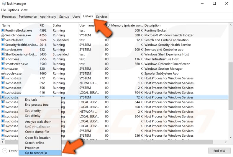Expand the Set priority submenu
This screenshot has height=157, width=233.
point(40,110)
